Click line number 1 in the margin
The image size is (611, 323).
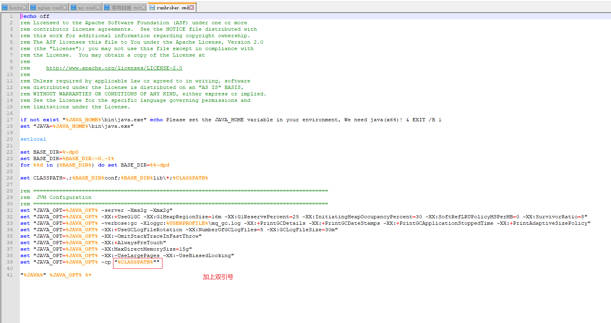coord(11,16)
